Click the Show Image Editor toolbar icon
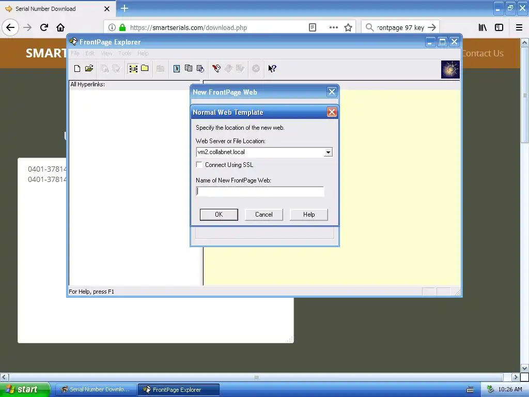This screenshot has height=397, width=529. tap(240, 69)
